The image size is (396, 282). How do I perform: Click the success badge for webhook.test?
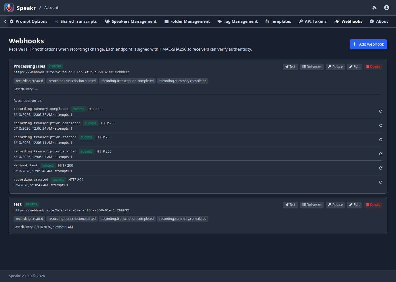point(48,165)
